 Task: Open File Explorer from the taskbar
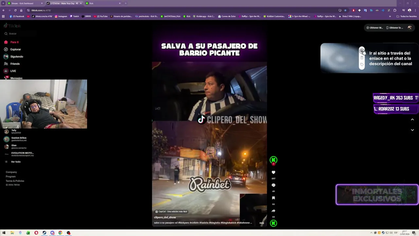[x=12, y=233]
